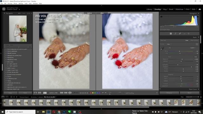Collapse the Histogram panel
Viewport: 203px width, 114px height.
tap(199, 13)
